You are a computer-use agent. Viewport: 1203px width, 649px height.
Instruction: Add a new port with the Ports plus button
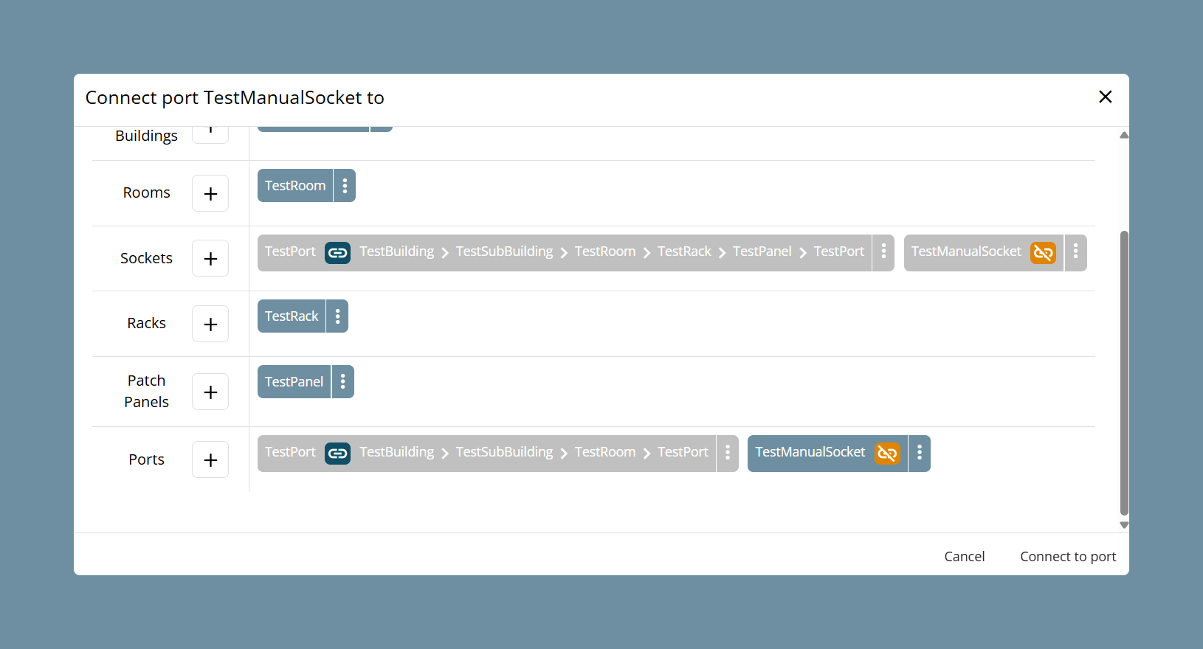[210, 459]
